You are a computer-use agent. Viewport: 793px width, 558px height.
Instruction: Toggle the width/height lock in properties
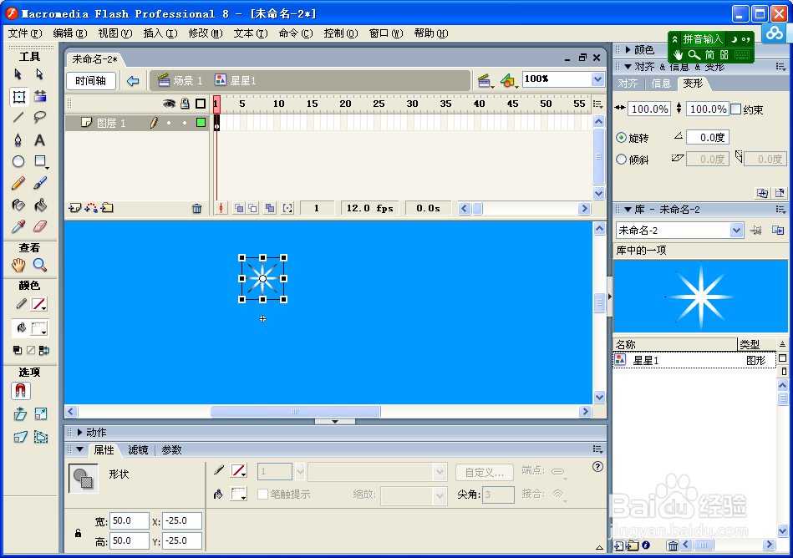(79, 533)
